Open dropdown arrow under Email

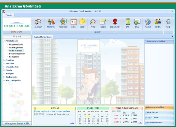pyautogui.click(x=137, y=29)
